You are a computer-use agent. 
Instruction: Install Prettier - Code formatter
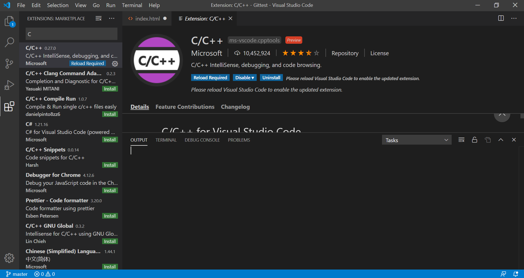pos(110,216)
